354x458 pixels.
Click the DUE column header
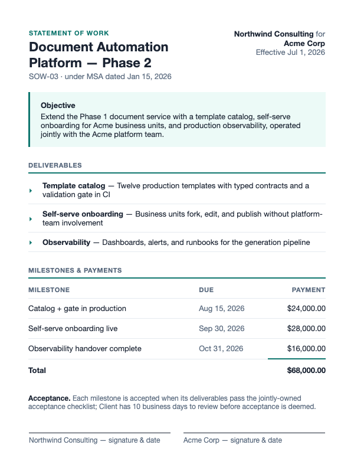[x=206, y=290]
